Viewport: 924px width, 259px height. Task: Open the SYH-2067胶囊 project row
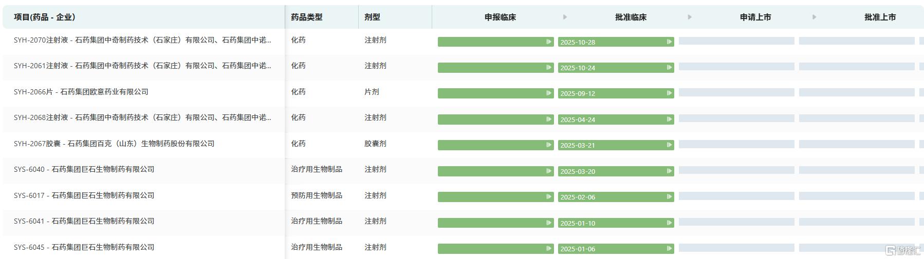[x=114, y=144]
